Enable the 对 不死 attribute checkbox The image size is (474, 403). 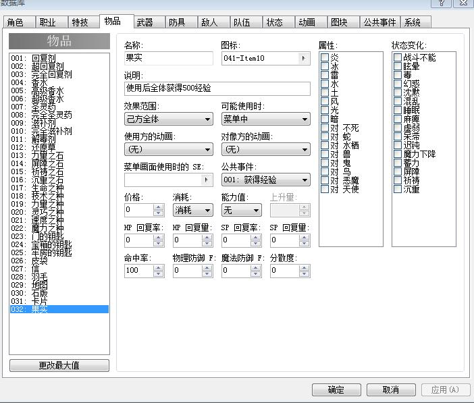pyautogui.click(x=325, y=128)
